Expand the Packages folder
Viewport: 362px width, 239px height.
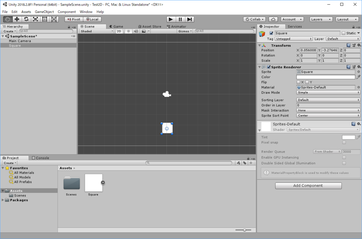point(3,200)
